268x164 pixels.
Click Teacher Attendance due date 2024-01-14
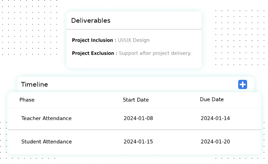215,118
